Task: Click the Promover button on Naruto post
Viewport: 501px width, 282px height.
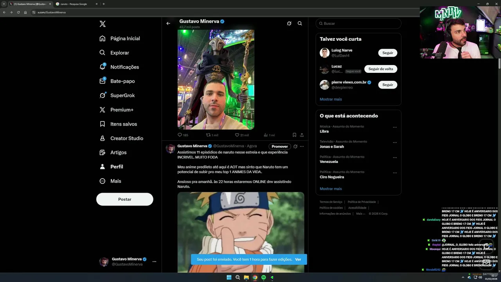Action: point(280,146)
